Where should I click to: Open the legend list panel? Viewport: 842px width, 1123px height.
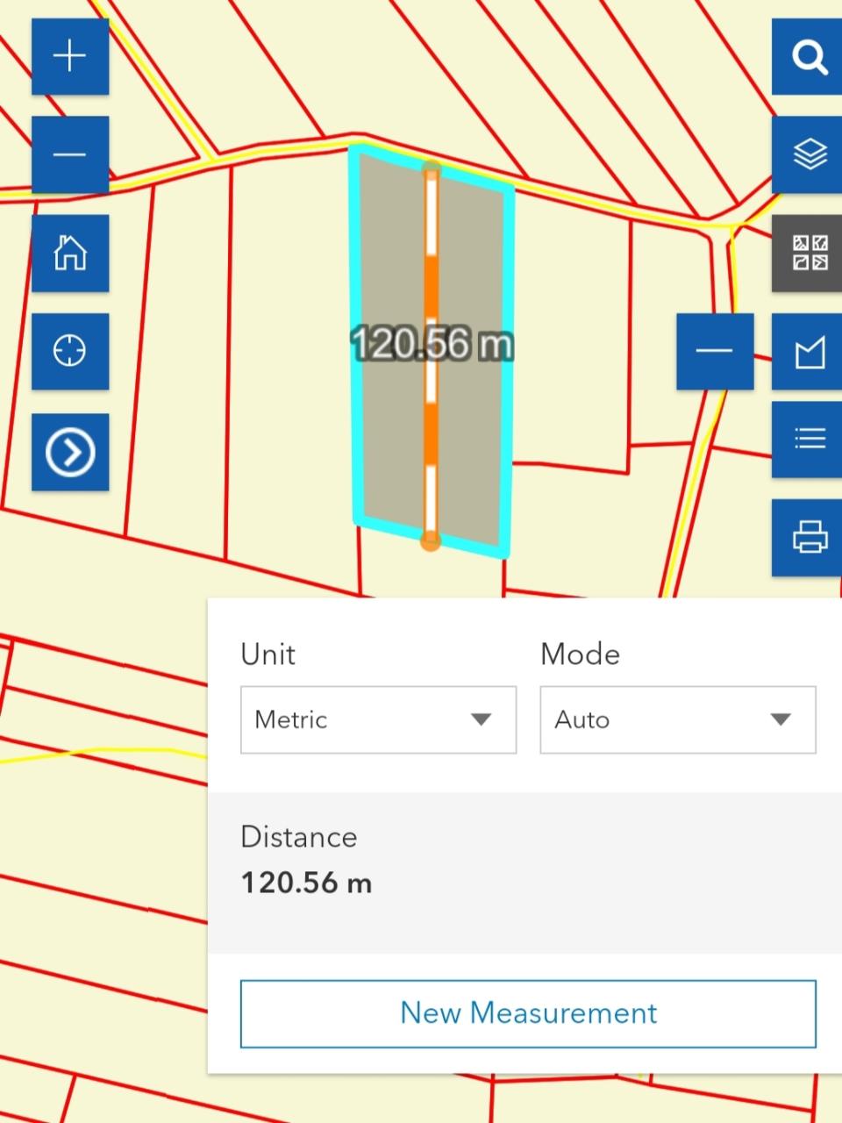[809, 439]
